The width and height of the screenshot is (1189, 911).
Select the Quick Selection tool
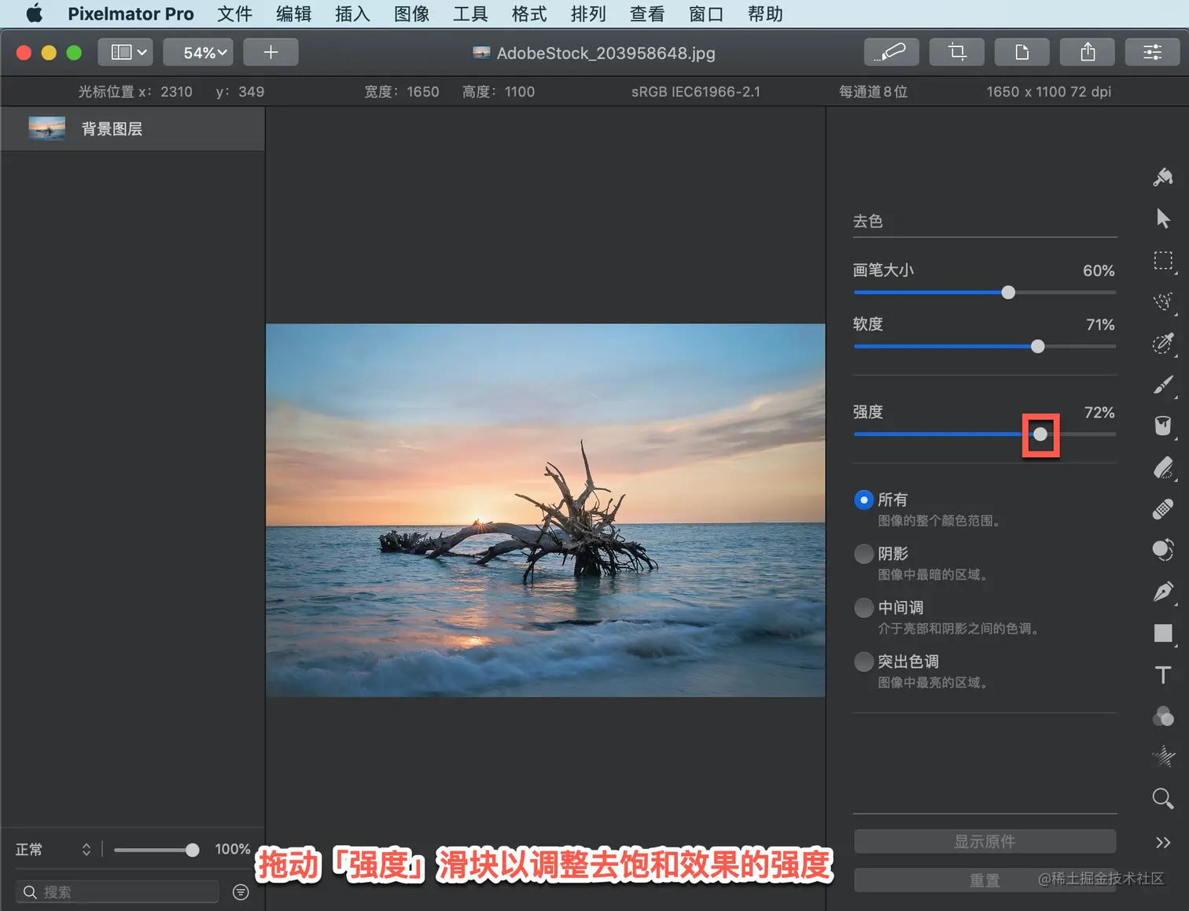[x=1163, y=343]
